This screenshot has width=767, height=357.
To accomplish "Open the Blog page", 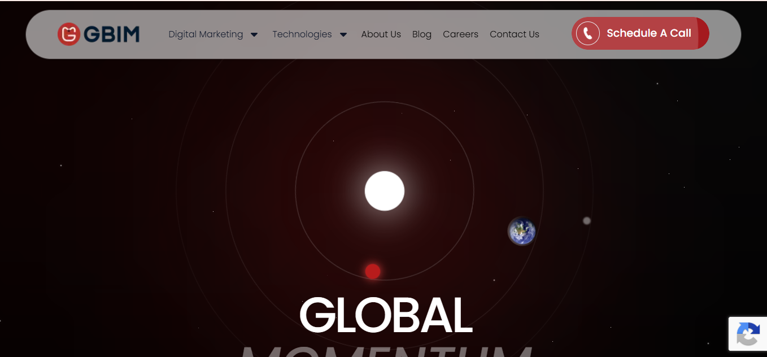I will (422, 34).
